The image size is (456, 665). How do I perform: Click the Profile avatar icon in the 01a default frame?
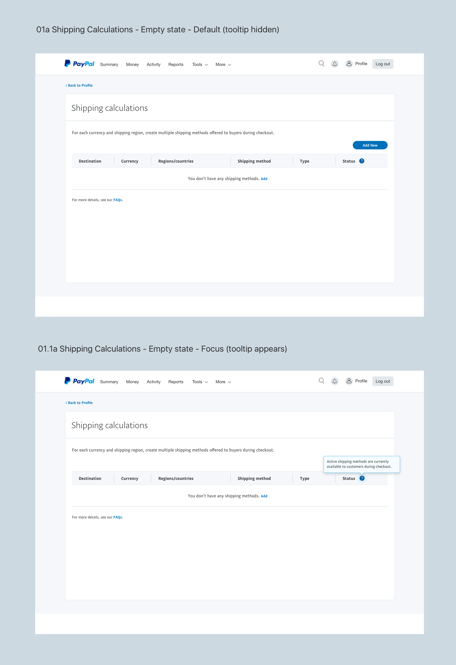[x=349, y=64]
